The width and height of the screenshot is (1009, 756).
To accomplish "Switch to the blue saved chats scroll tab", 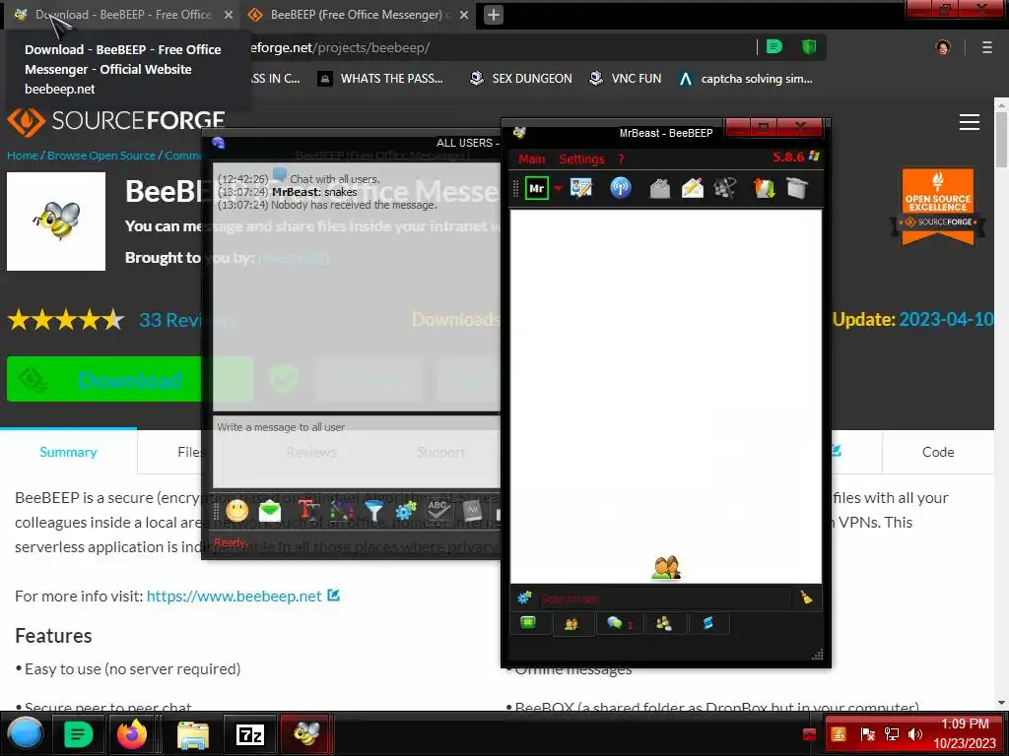I will (x=708, y=623).
